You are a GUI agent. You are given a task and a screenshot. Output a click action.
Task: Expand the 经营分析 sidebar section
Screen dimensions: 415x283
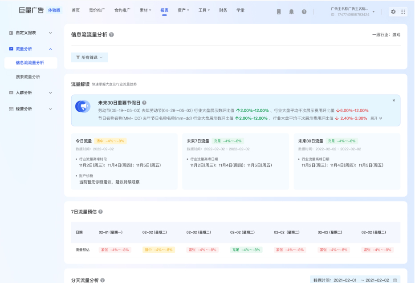[x=50, y=109]
